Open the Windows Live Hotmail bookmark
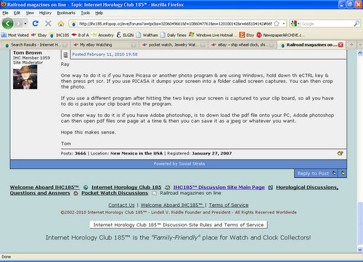Screen dimensions: 363x262 click(213, 35)
